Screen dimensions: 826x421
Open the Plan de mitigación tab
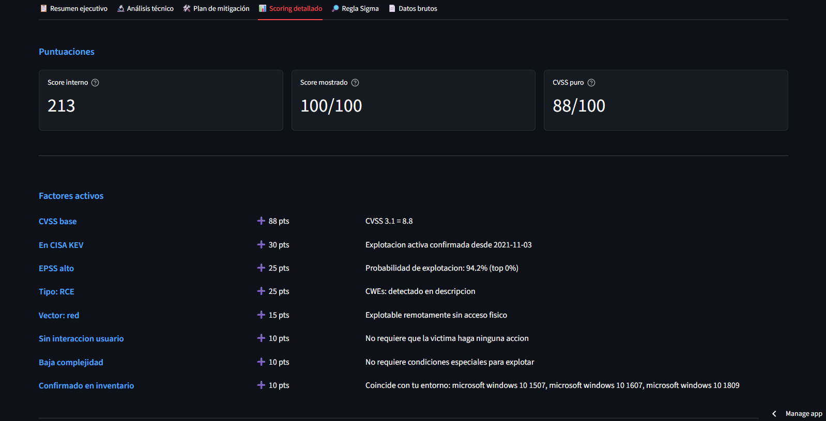click(216, 9)
